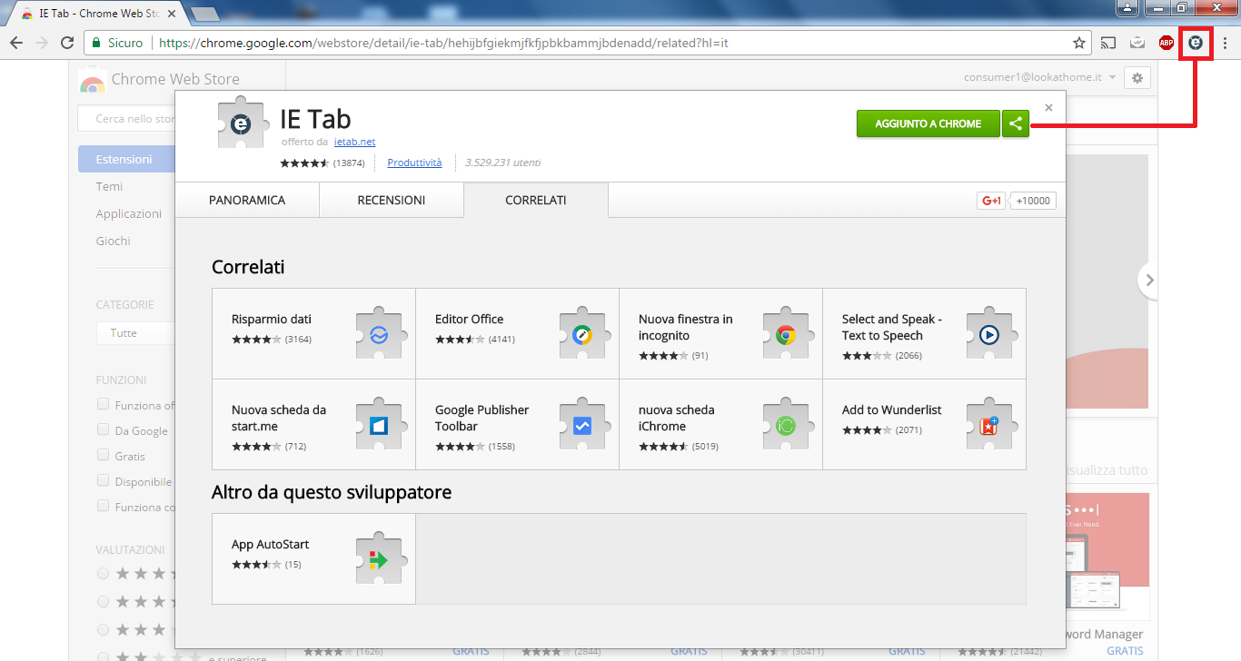
Task: Click the right chevron to next extension
Action: (1149, 281)
